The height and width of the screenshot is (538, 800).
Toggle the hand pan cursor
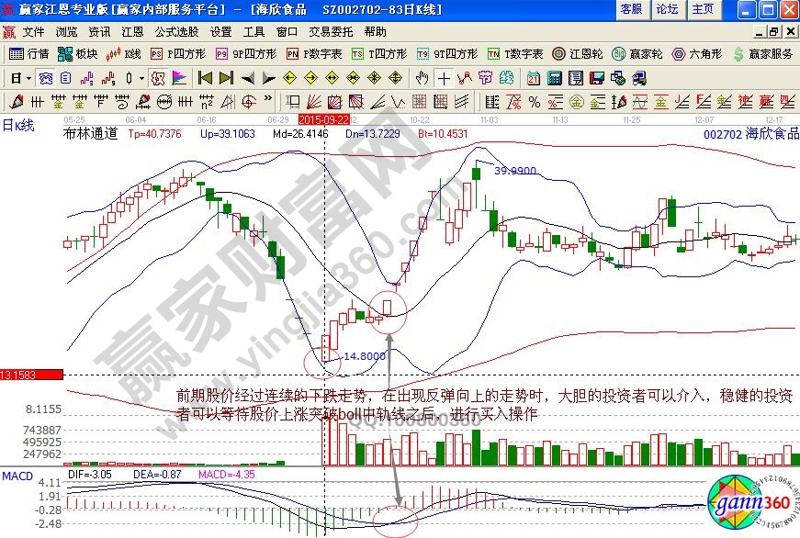(422, 78)
